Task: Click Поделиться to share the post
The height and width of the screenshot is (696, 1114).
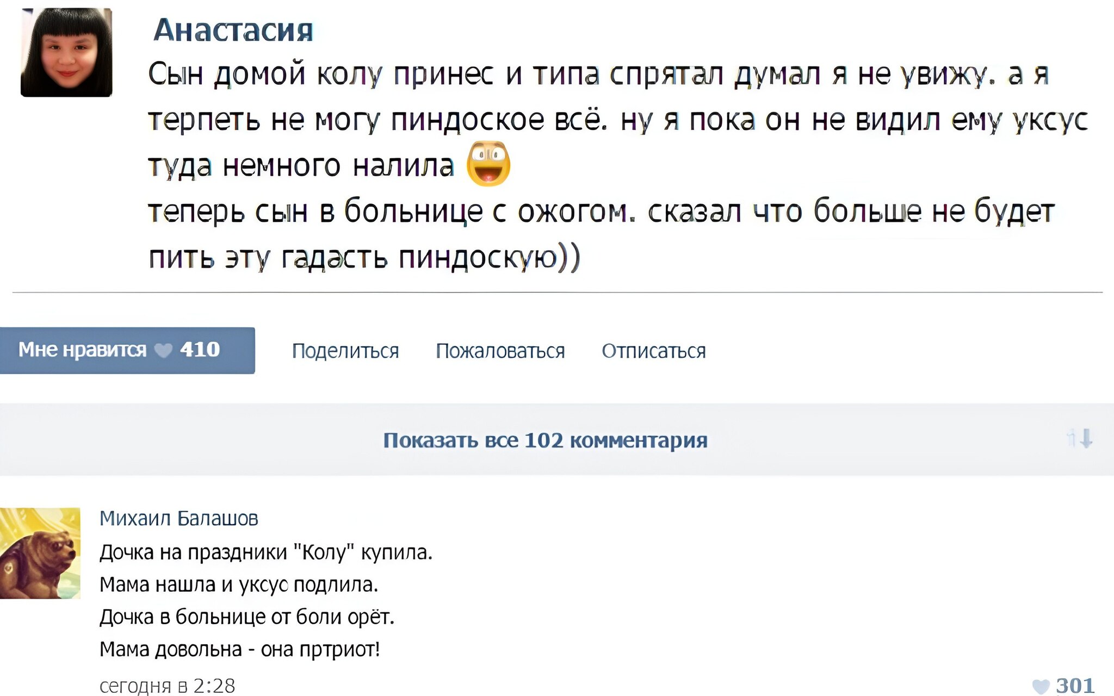Action: pyautogui.click(x=345, y=351)
